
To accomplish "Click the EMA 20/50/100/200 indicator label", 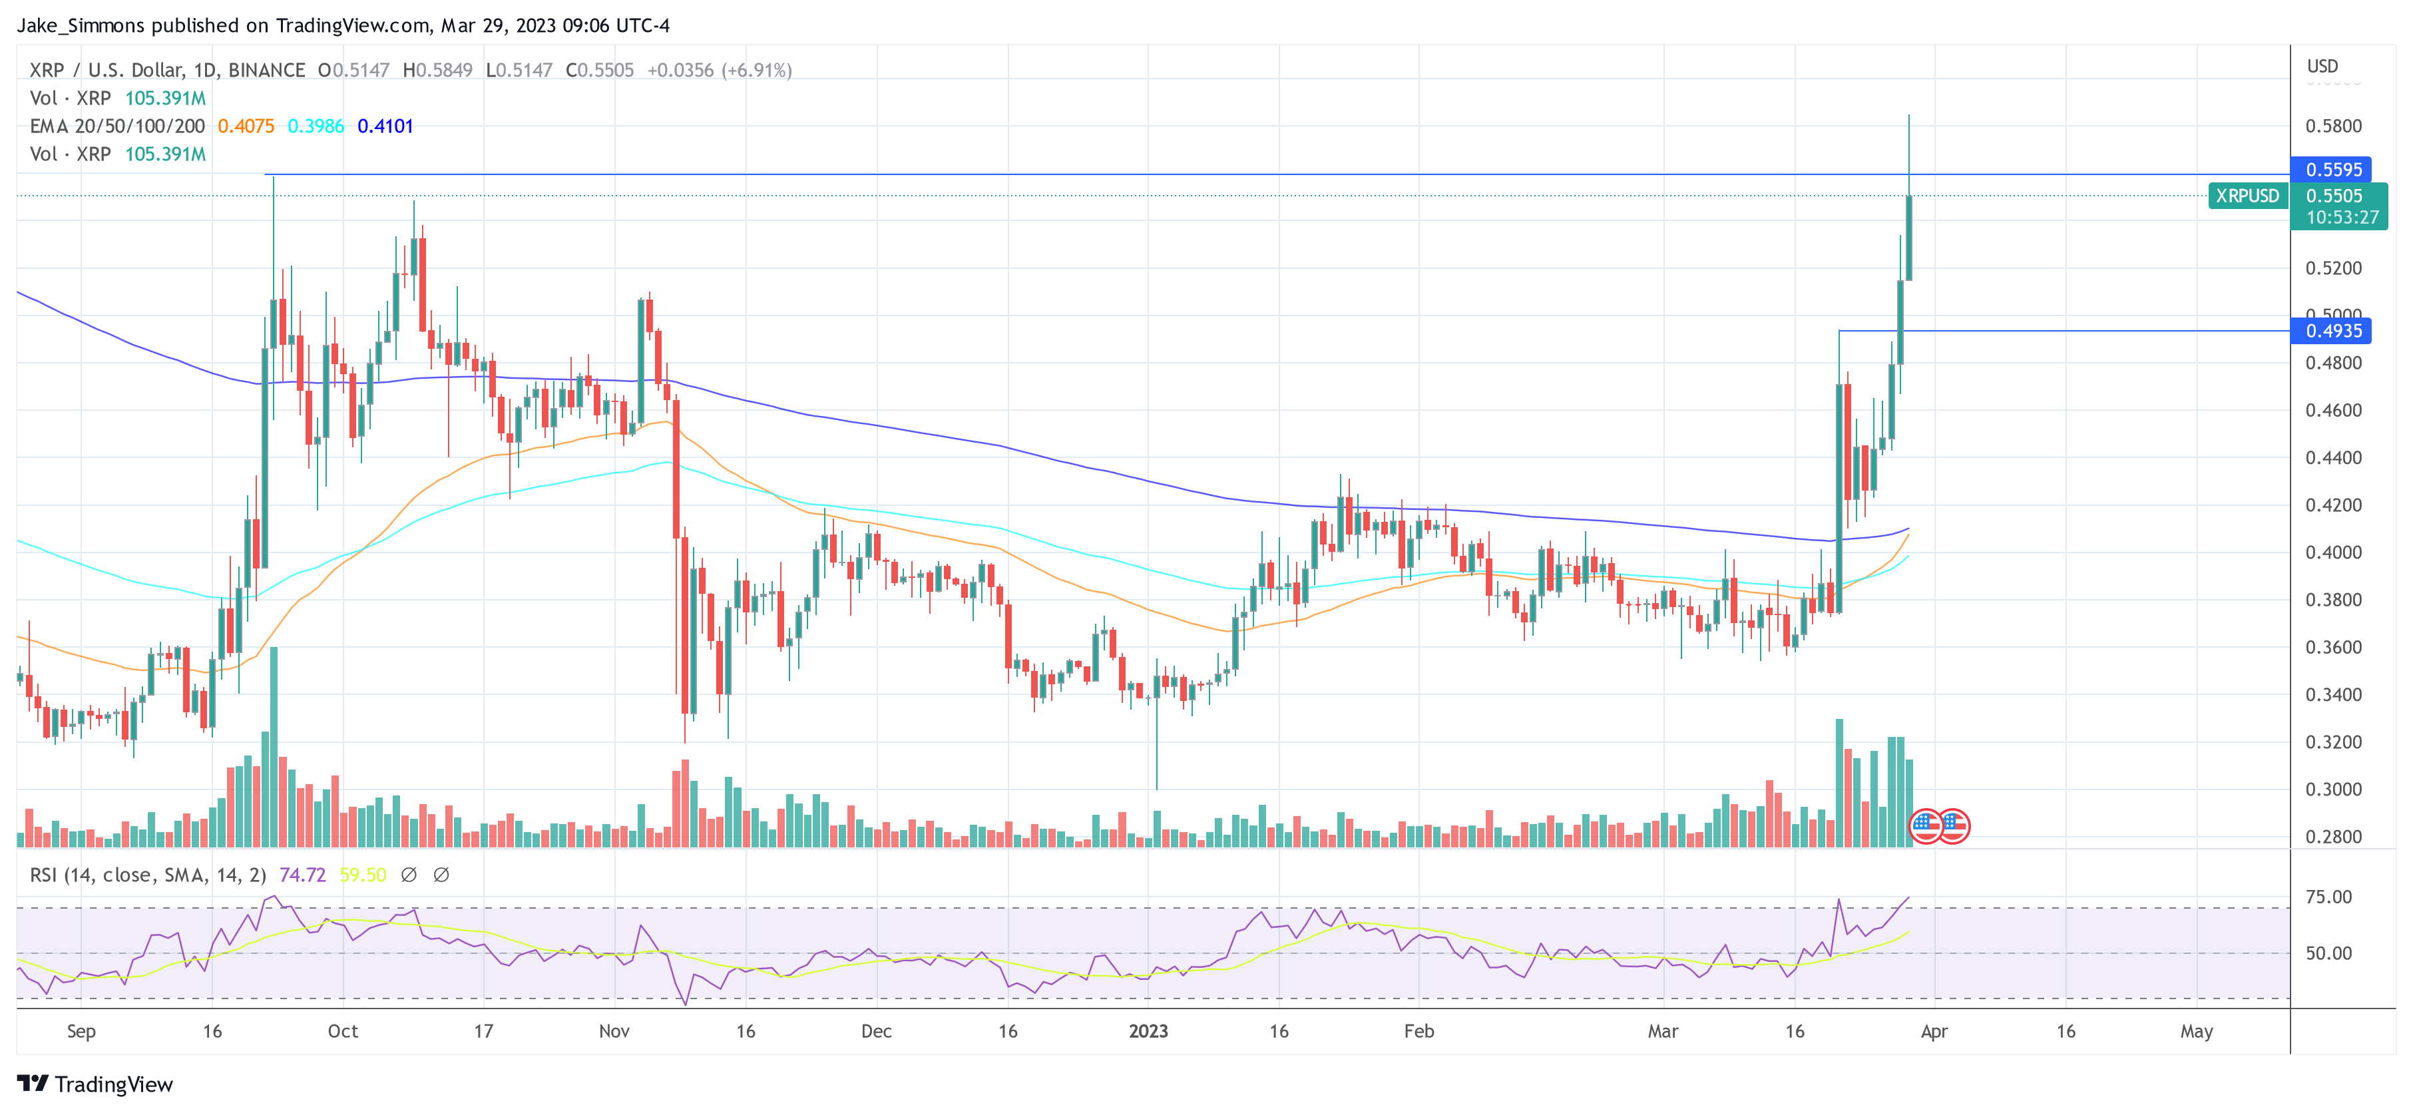I will point(117,126).
